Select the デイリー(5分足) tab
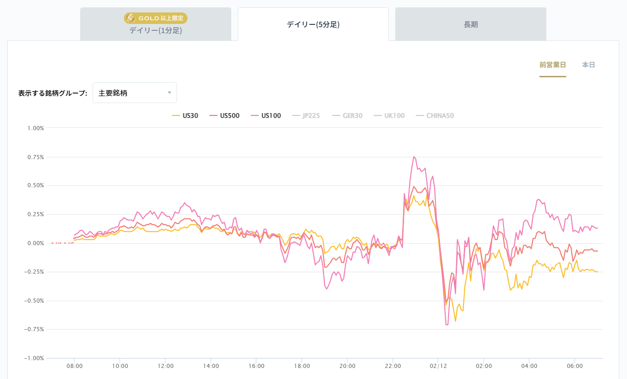The width and height of the screenshot is (627, 379). 313,25
